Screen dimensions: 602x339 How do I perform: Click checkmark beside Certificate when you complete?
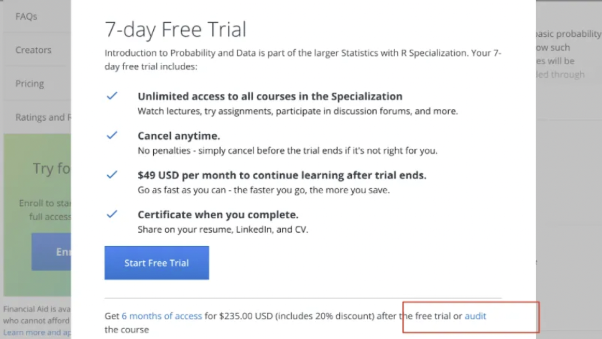(x=112, y=214)
